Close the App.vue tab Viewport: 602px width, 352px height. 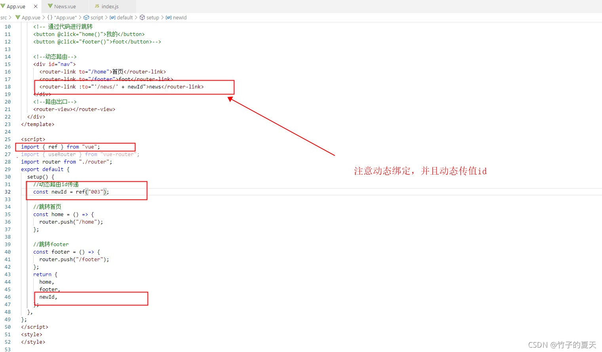pyautogui.click(x=36, y=6)
